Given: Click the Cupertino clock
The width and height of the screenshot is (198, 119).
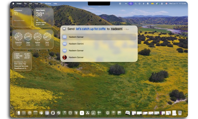Looking at the screenshot, I should 18,37.
